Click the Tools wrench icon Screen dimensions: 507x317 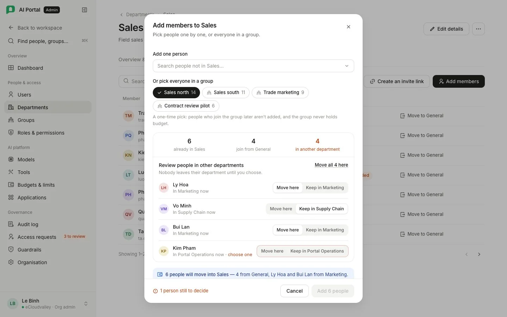click(11, 172)
